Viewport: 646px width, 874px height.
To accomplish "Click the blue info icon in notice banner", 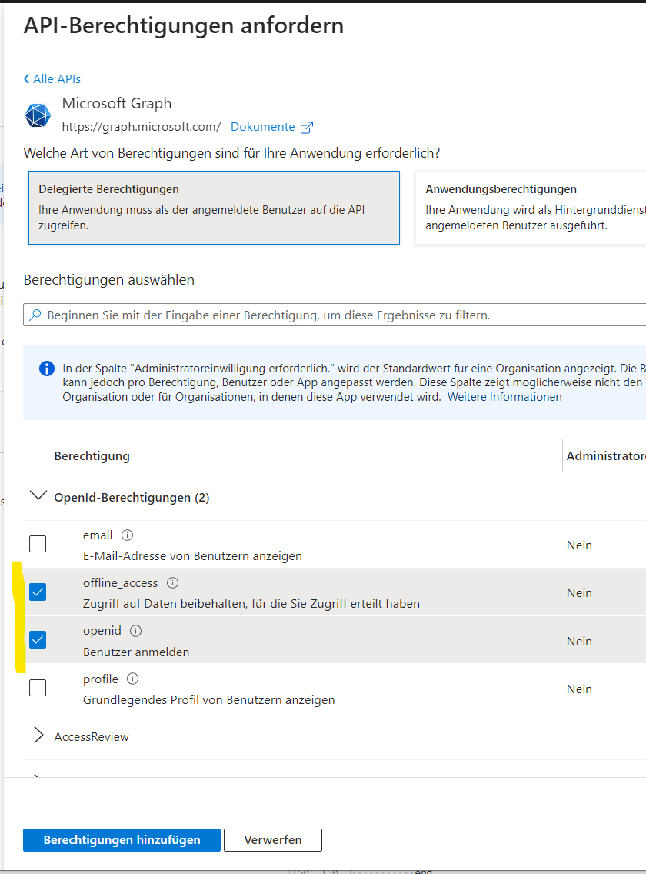I will [47, 369].
